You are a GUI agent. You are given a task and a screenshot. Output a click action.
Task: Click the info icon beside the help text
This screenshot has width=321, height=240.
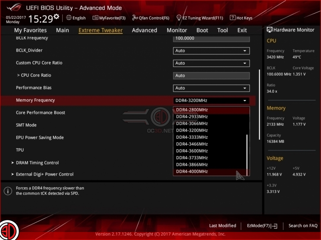click(x=8, y=191)
